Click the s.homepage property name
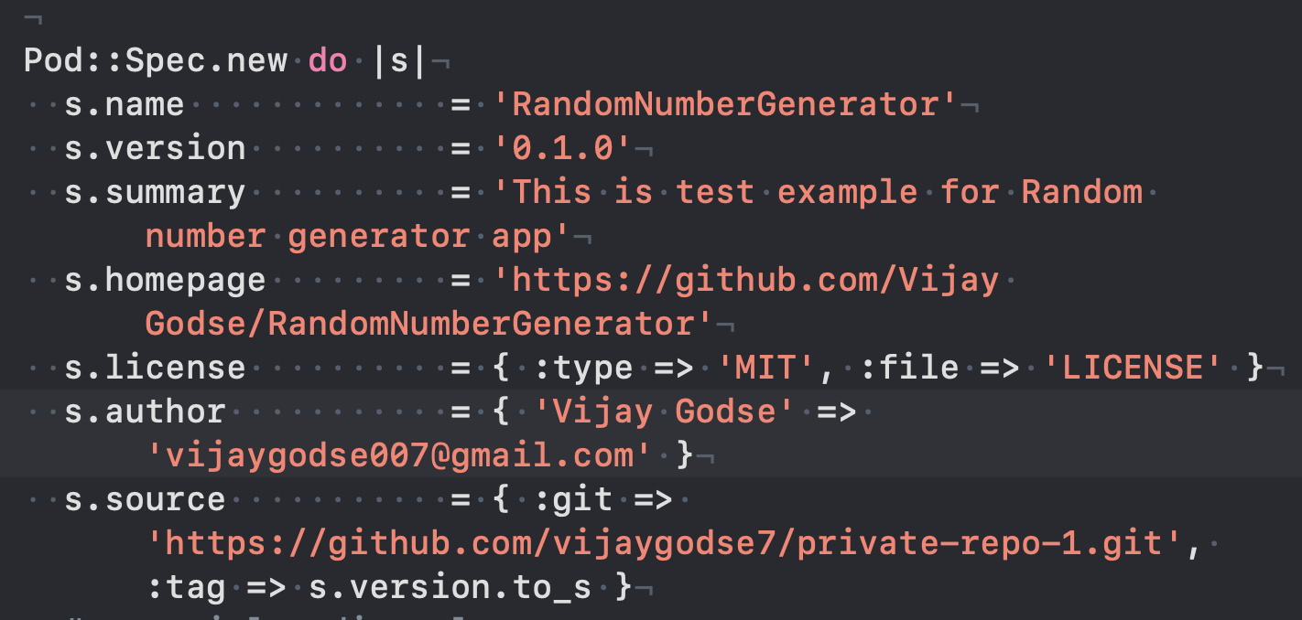 (165, 280)
